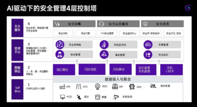Select the IoT中心 layer block
Screen dimensions: 197x107
(x=17, y=89)
